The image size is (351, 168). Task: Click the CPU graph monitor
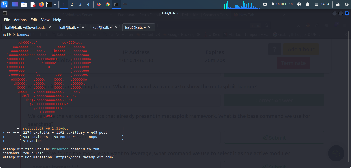[x=242, y=4]
